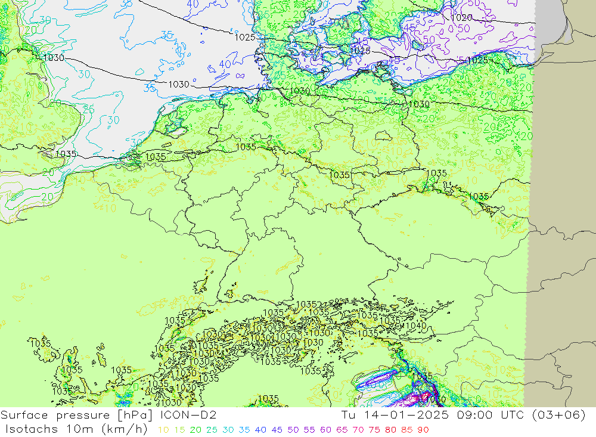Select the 70 value in isotach legend
The height and width of the screenshot is (437, 596).
pos(358,430)
